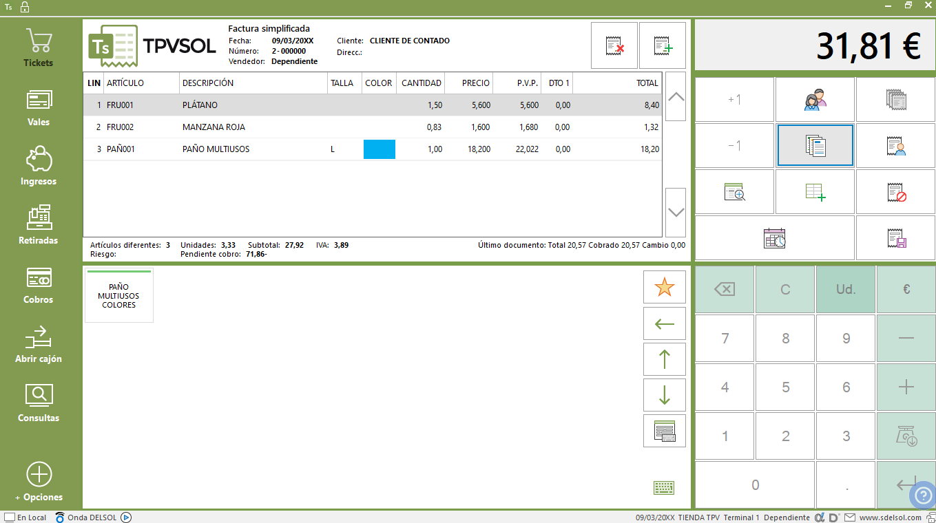The width and height of the screenshot is (936, 523).
Task: Decrease quantity with -1 button
Action: (734, 146)
